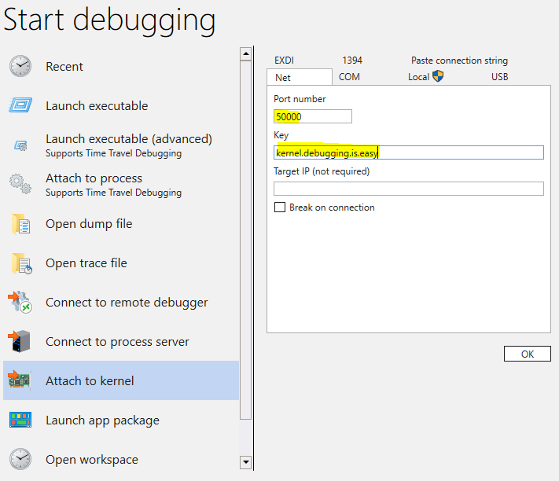Click the scrollbar up arrow

[x=245, y=54]
